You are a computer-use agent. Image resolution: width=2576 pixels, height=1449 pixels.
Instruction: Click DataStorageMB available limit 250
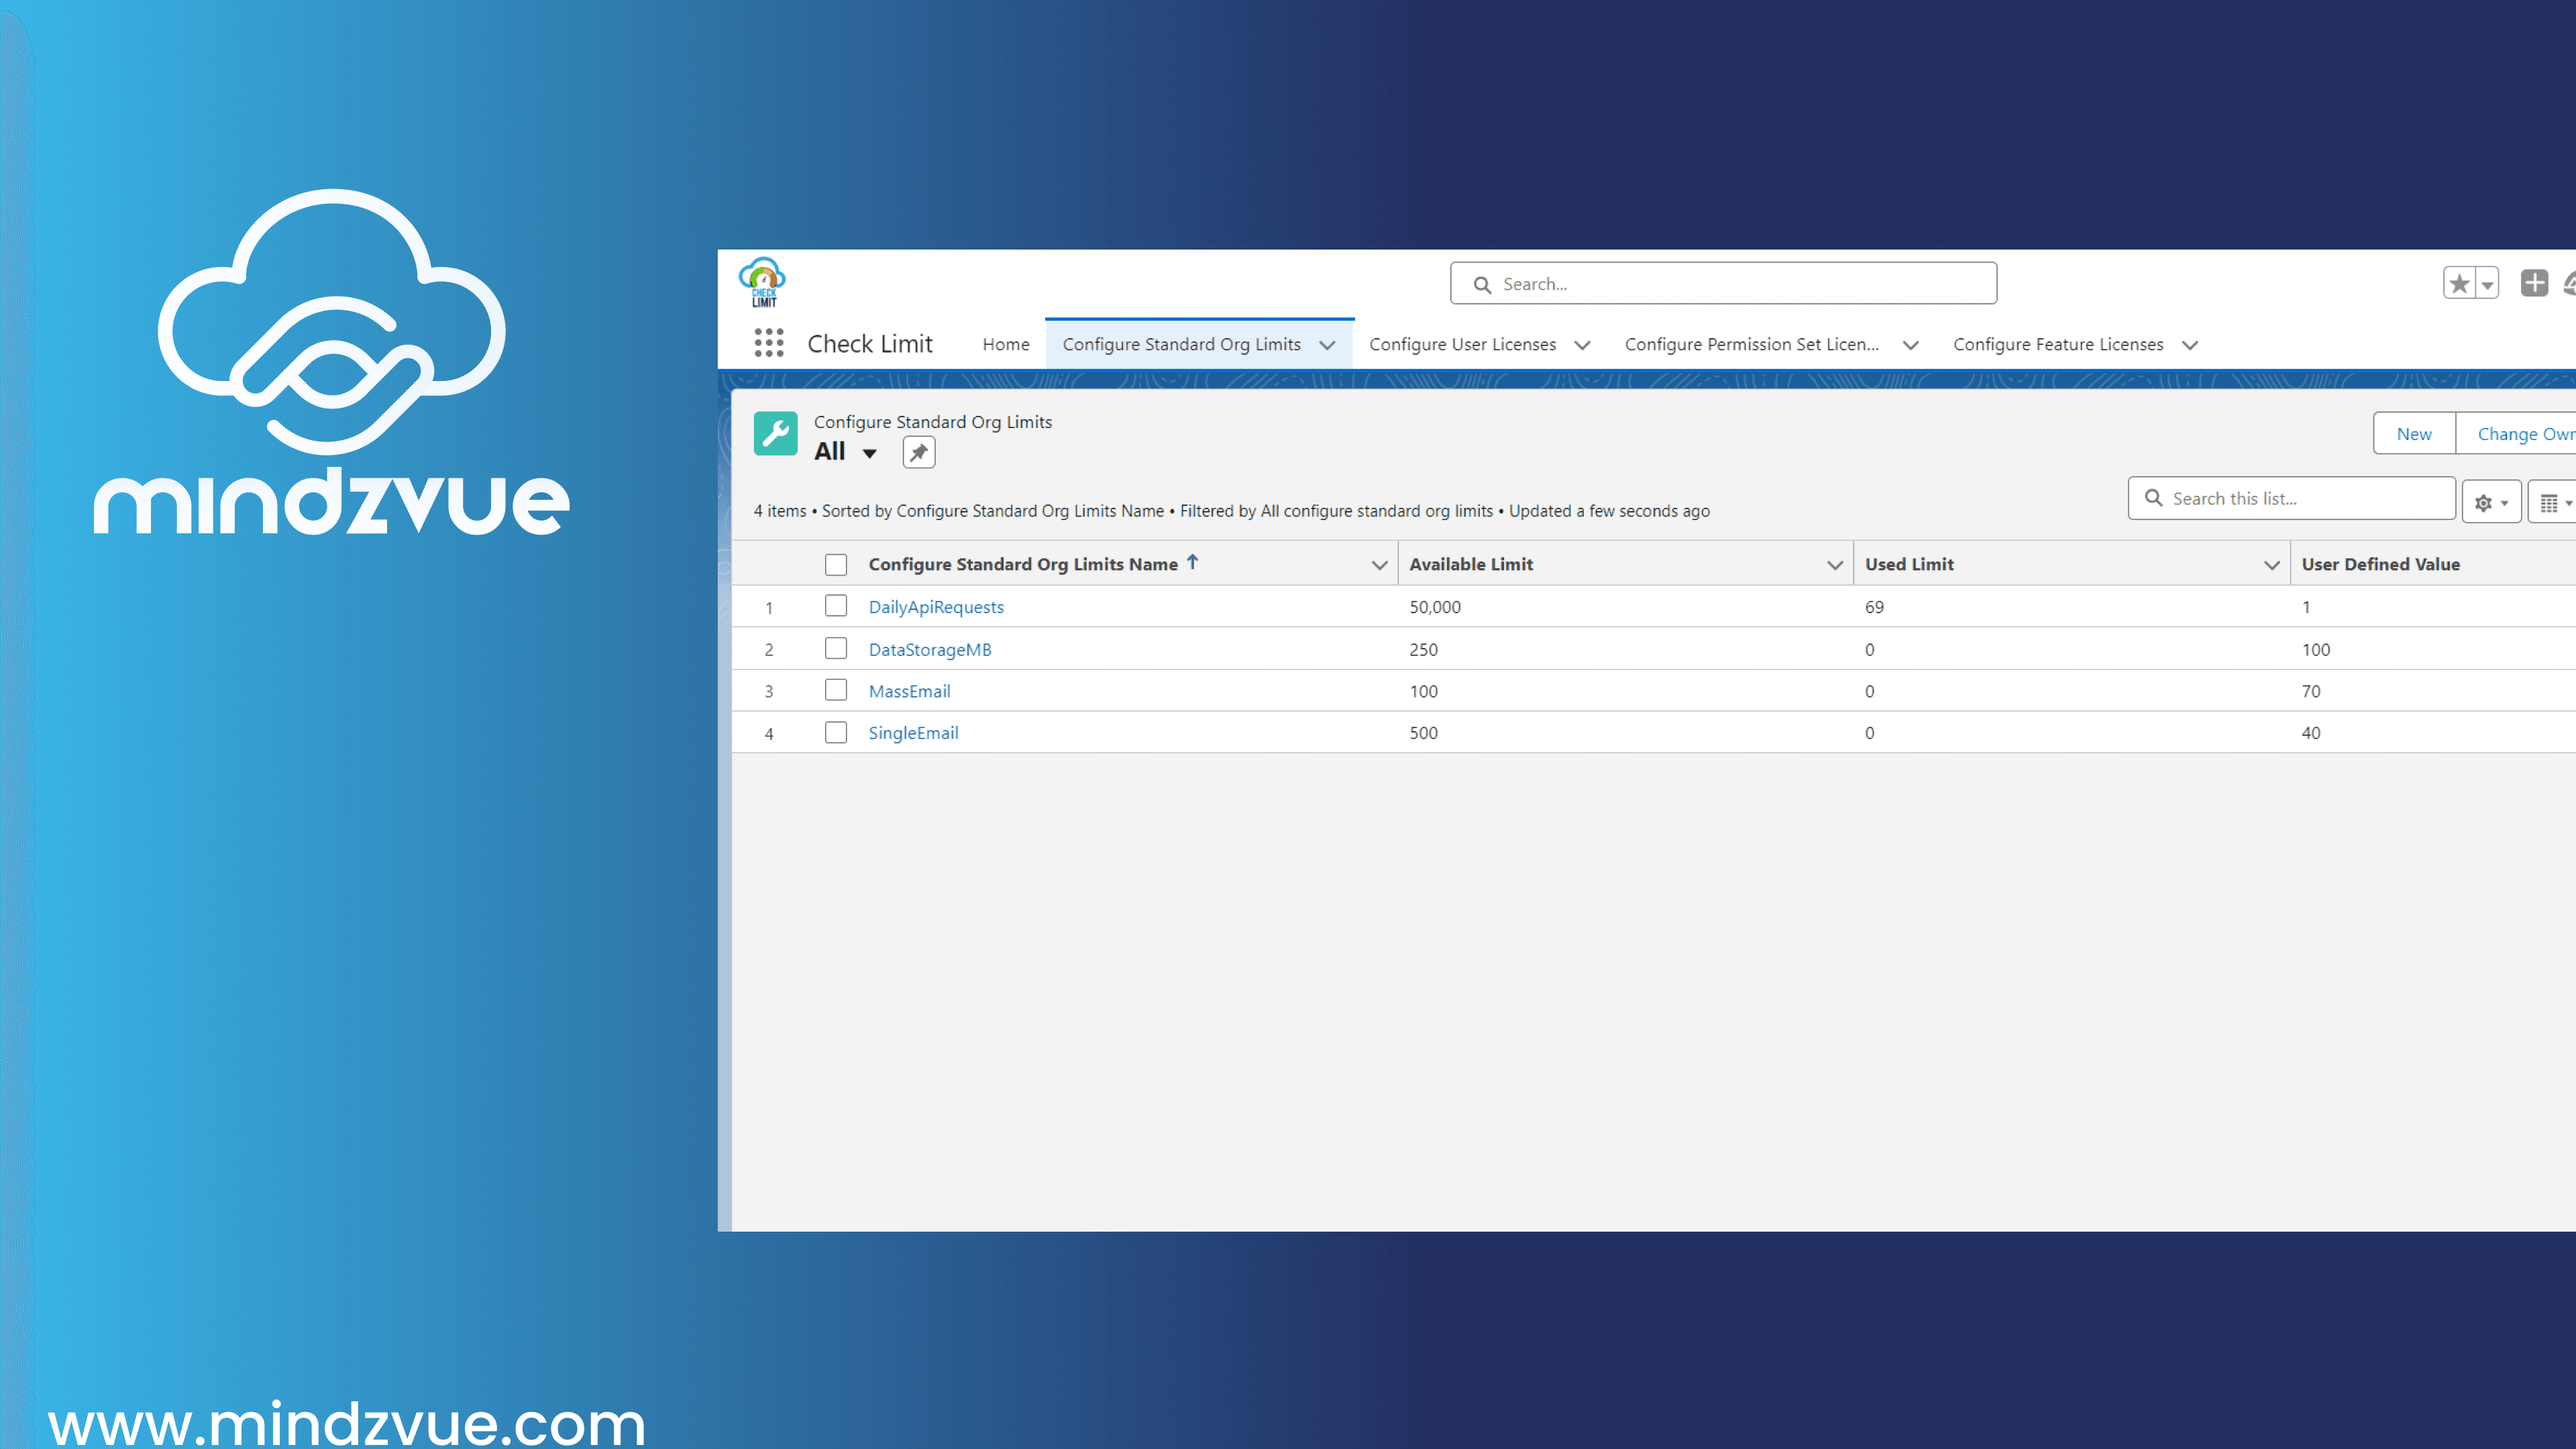tap(1423, 650)
